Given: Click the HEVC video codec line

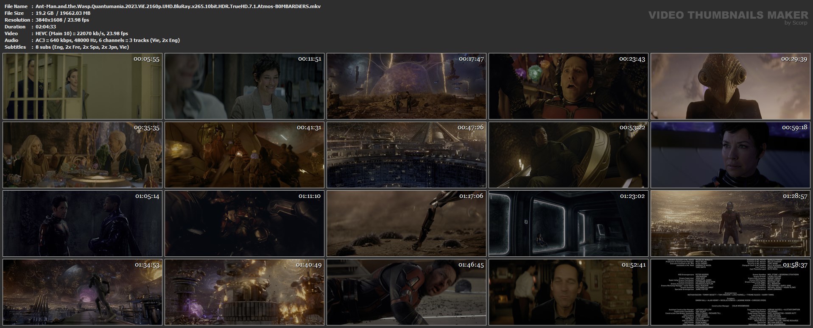Looking at the screenshot, I should click(82, 33).
